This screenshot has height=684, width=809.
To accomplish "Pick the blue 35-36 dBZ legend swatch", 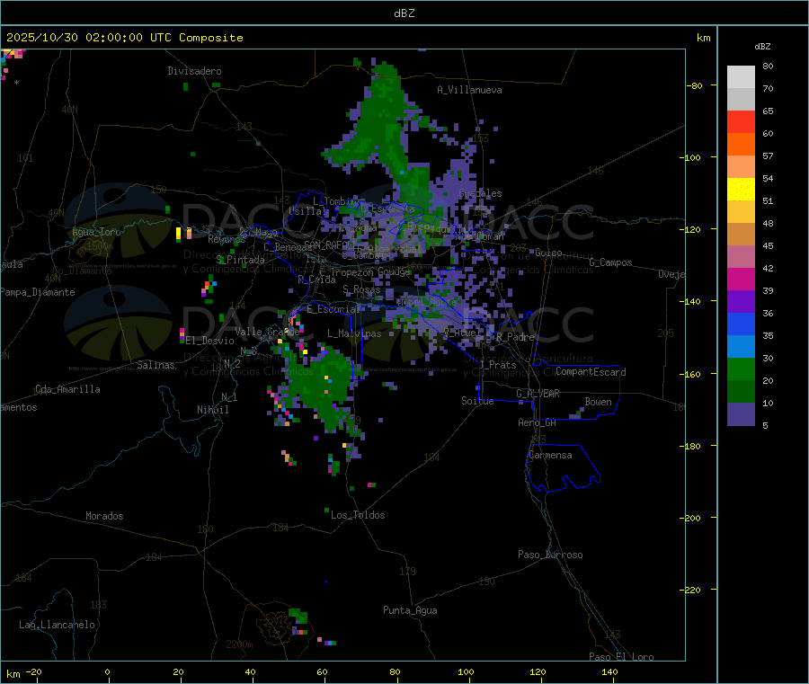I will point(741,324).
